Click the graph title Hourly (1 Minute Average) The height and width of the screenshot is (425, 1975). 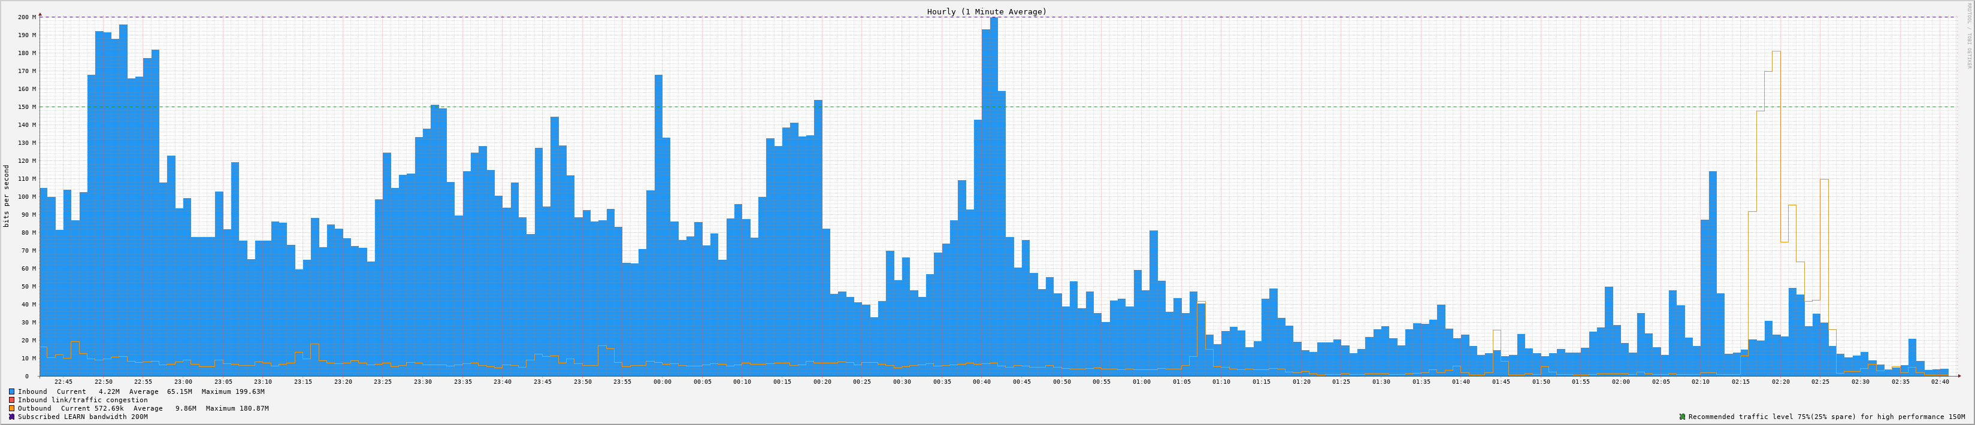pos(986,11)
